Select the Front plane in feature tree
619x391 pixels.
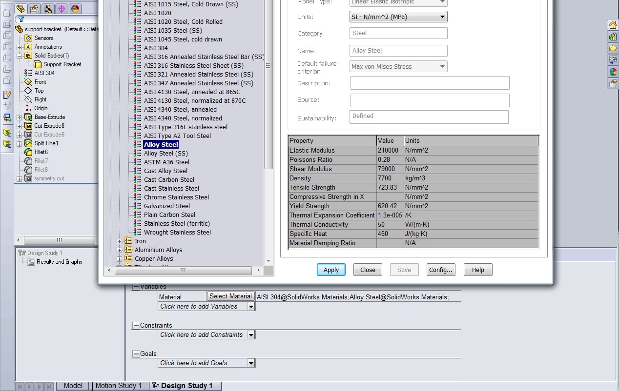coord(41,82)
